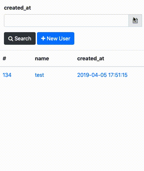Click the 17:51:15 time portion of the row

(x=118, y=75)
